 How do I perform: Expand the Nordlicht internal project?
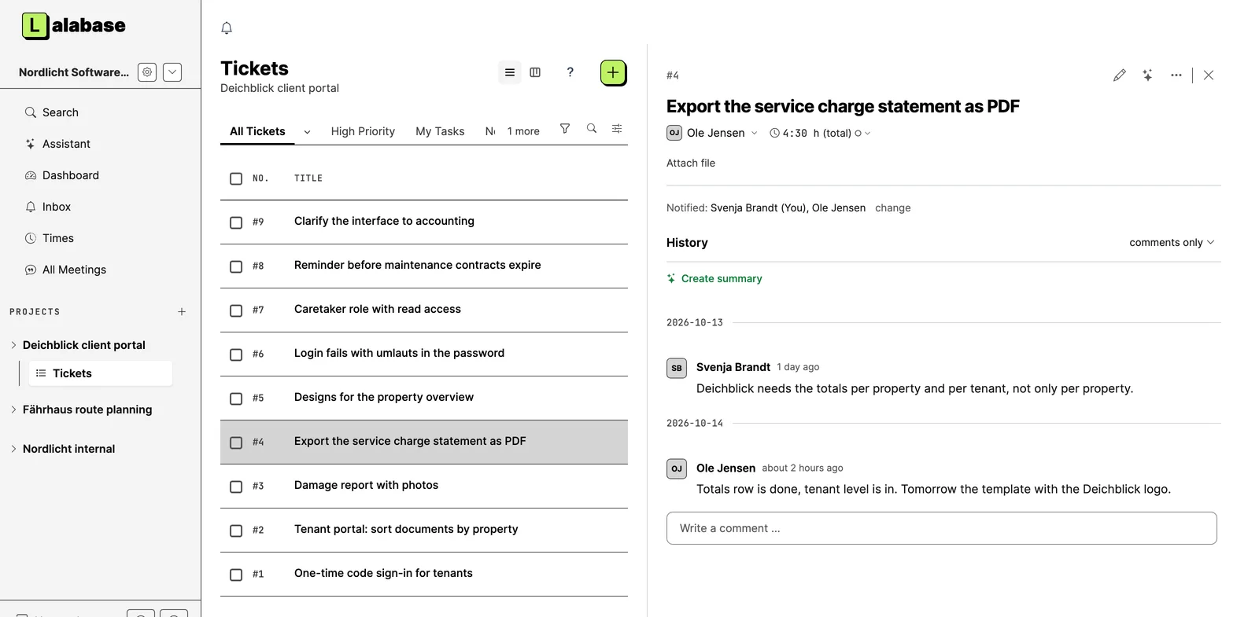coord(13,449)
